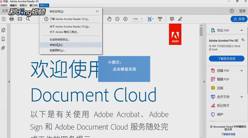Open the 编辑(E) menu

(14, 5)
